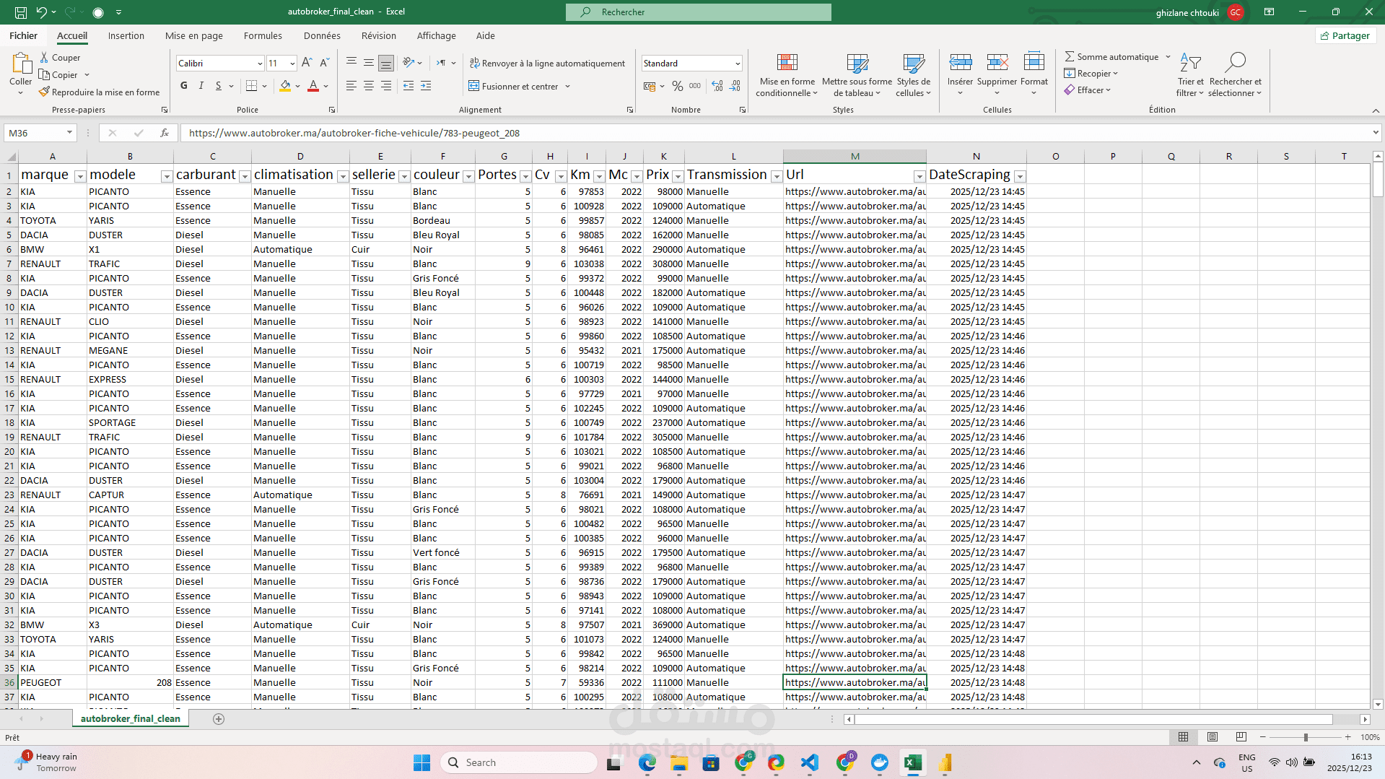This screenshot has width=1385, height=779.
Task: Apply the yellow fill color
Action: pos(285,86)
